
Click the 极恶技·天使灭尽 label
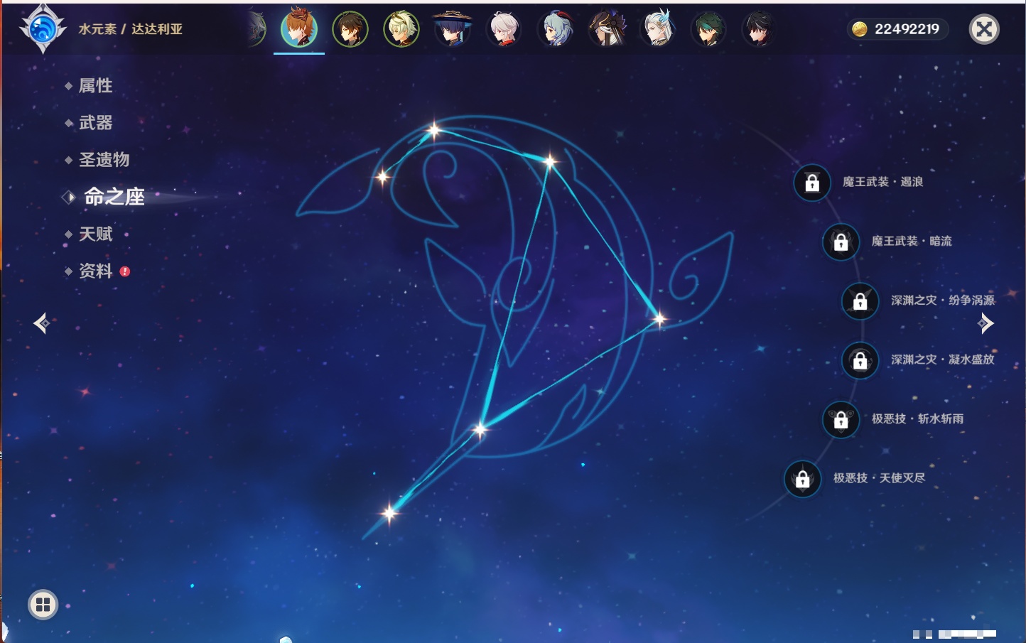tap(879, 477)
